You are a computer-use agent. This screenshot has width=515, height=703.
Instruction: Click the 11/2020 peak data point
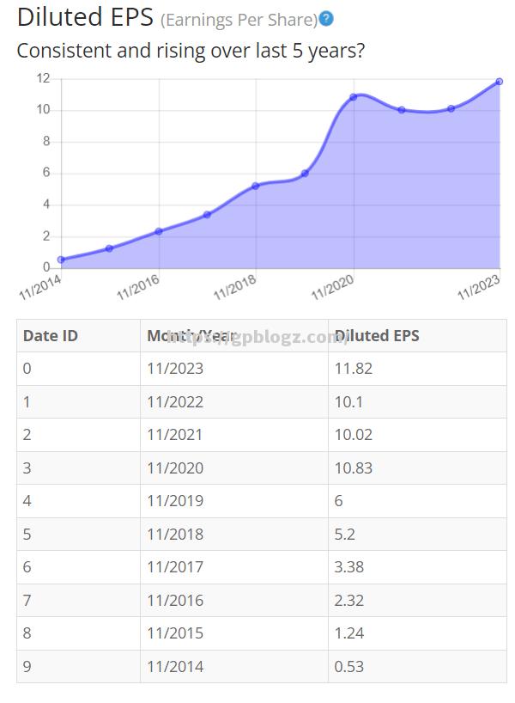click(x=354, y=97)
